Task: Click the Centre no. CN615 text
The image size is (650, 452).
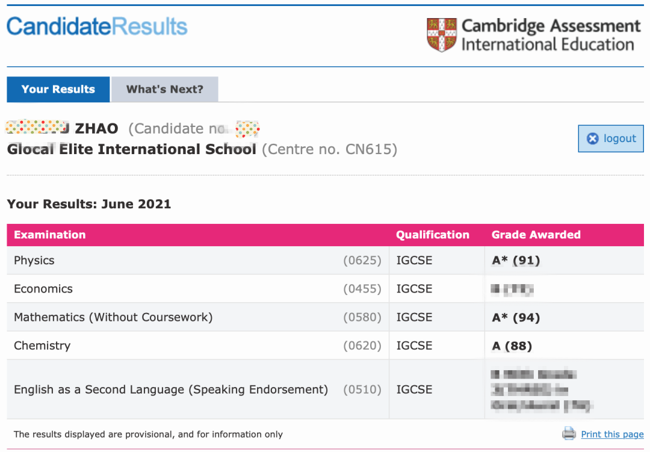Action: coord(330,149)
